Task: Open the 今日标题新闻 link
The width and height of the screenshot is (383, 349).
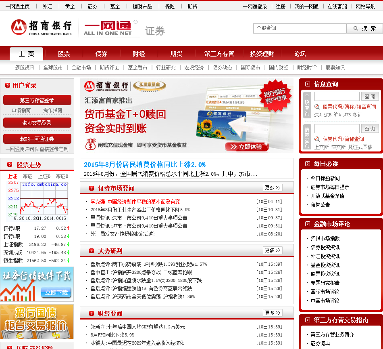Action: (x=325, y=178)
